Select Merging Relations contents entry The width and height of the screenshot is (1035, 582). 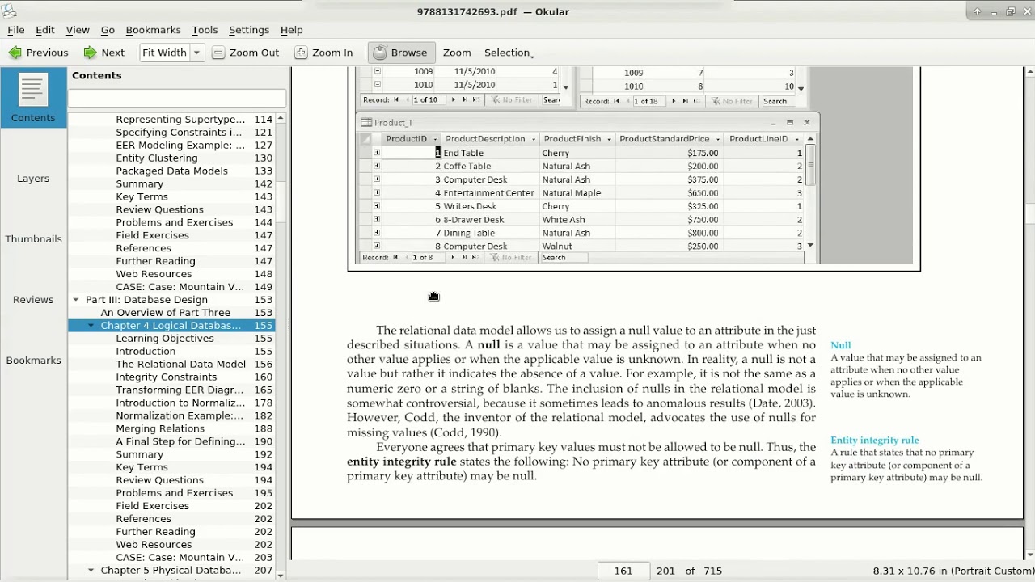coord(160,429)
